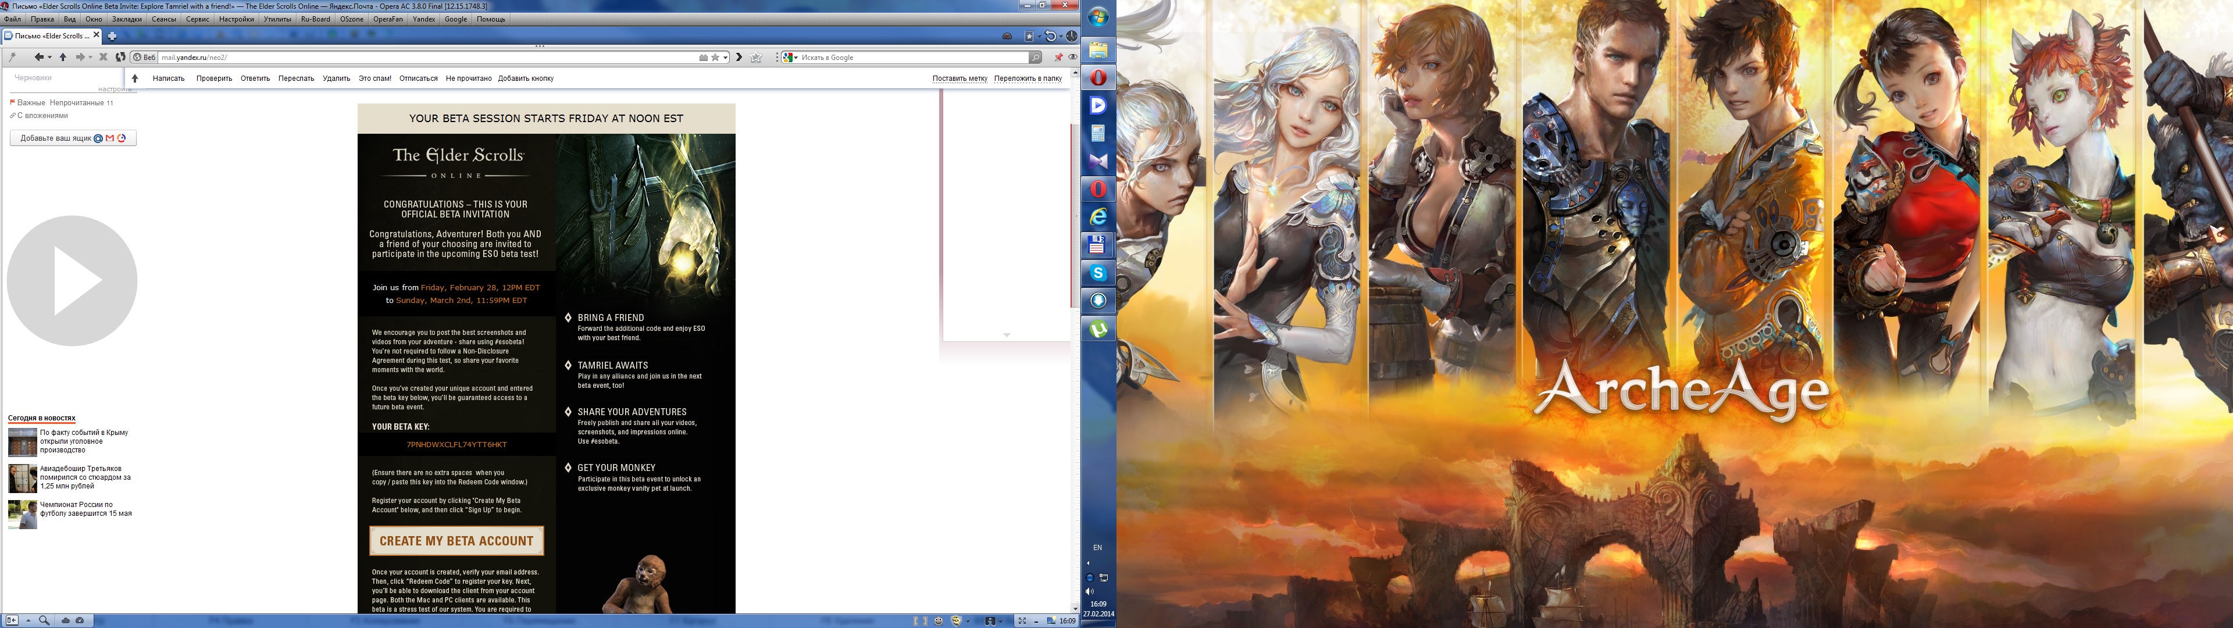Click the Back navigation arrow in Opera
The image size is (2233, 628).
click(38, 57)
